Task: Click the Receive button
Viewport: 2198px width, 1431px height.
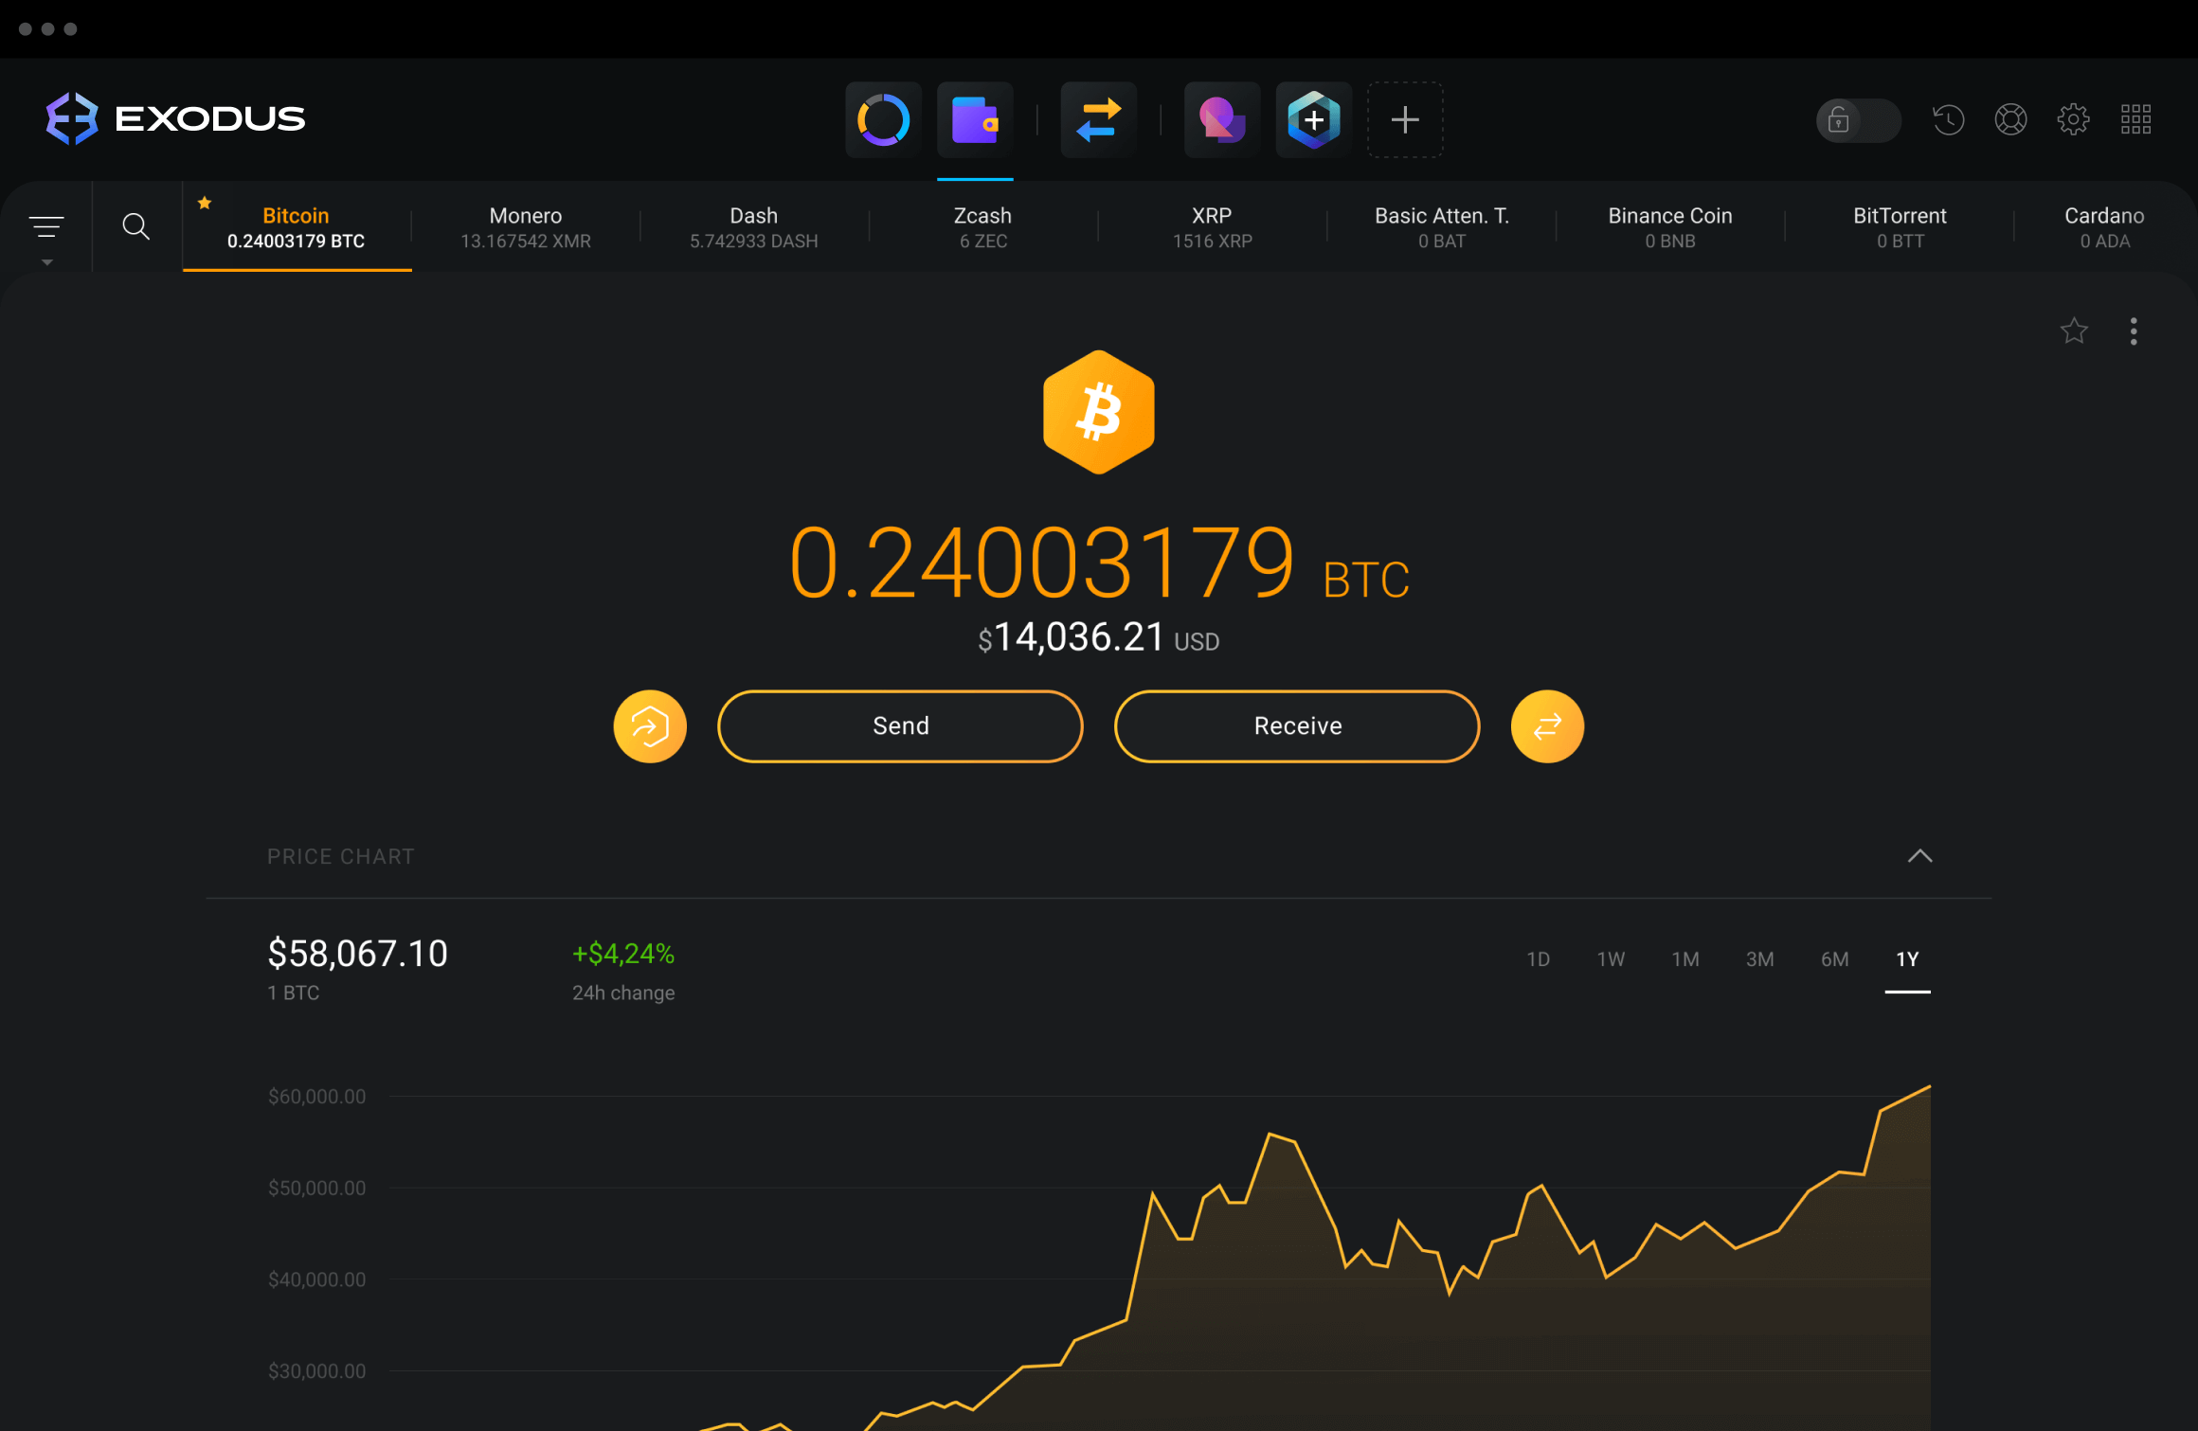Action: [1297, 725]
